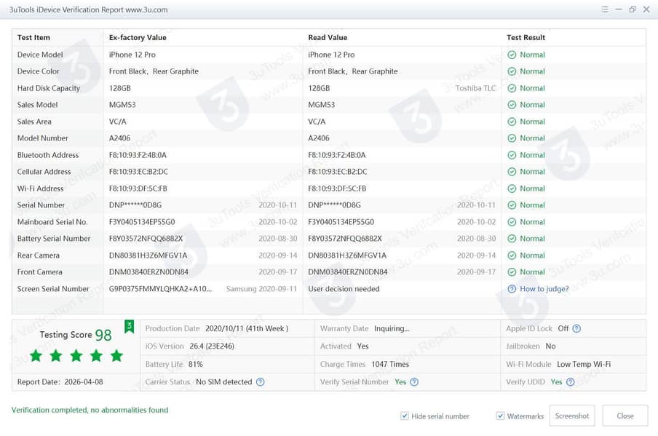Click the help icon beside Verify UDID
This screenshot has height=436, width=658.
coord(571,382)
